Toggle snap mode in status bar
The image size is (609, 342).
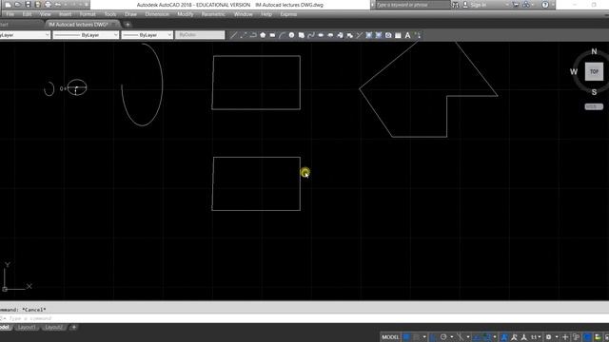click(x=417, y=337)
